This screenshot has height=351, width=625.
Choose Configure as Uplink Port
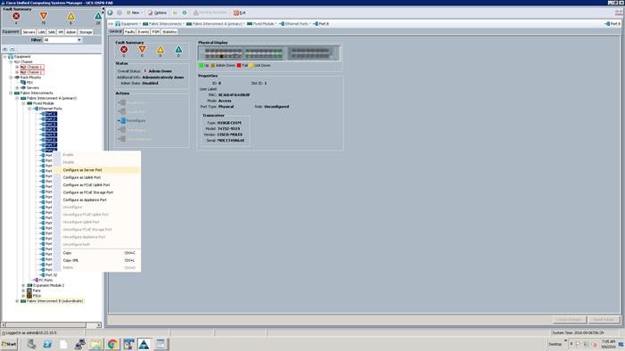82,177
